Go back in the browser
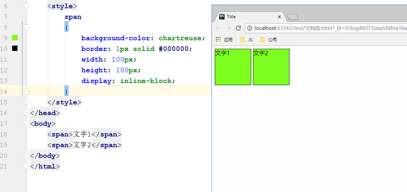The image size is (407, 192). (x=218, y=28)
